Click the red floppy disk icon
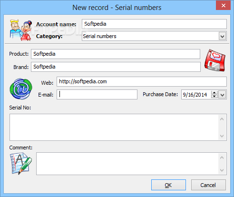This screenshot has height=197, width=234. click(214, 60)
